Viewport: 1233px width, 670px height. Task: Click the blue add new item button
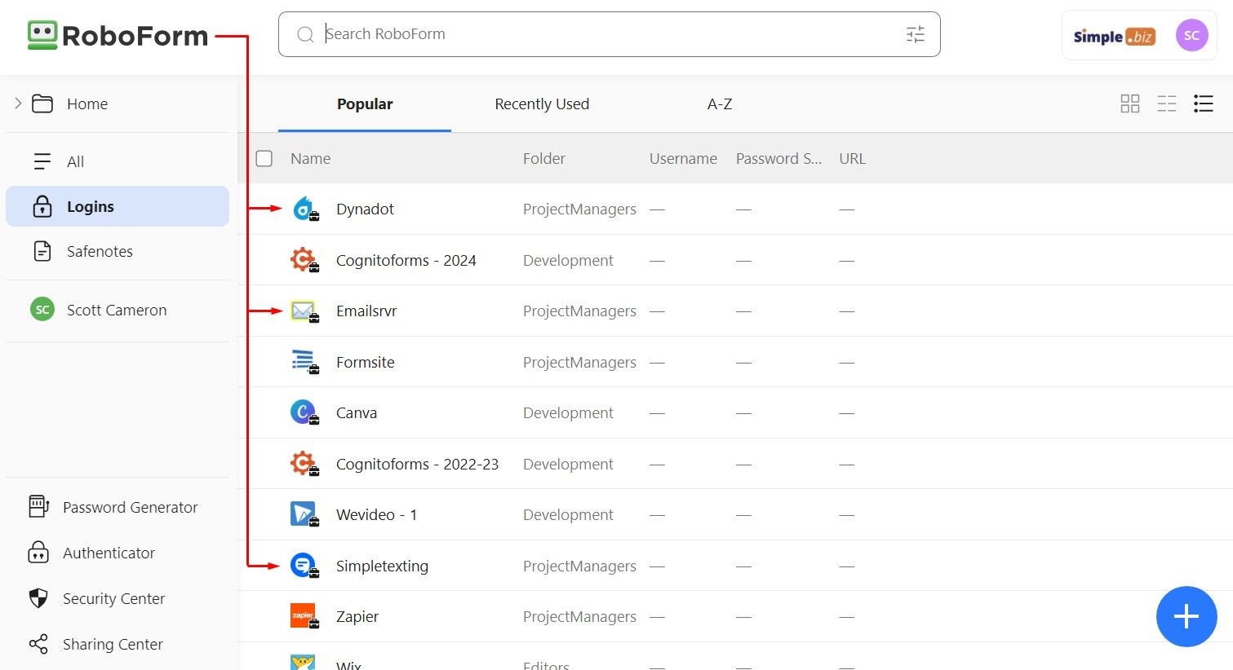click(x=1186, y=616)
